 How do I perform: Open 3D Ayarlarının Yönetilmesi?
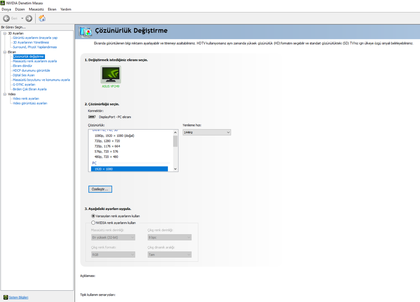[31, 42]
